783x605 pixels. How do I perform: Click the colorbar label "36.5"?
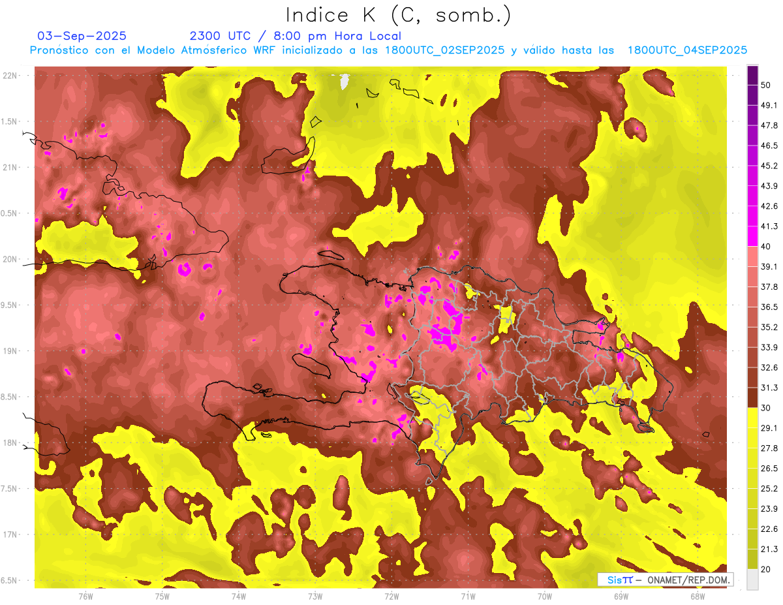[x=769, y=307]
